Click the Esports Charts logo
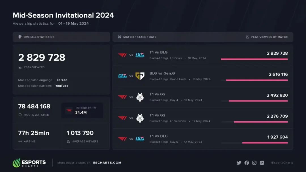This screenshot has width=306, height=172. pos(29,163)
